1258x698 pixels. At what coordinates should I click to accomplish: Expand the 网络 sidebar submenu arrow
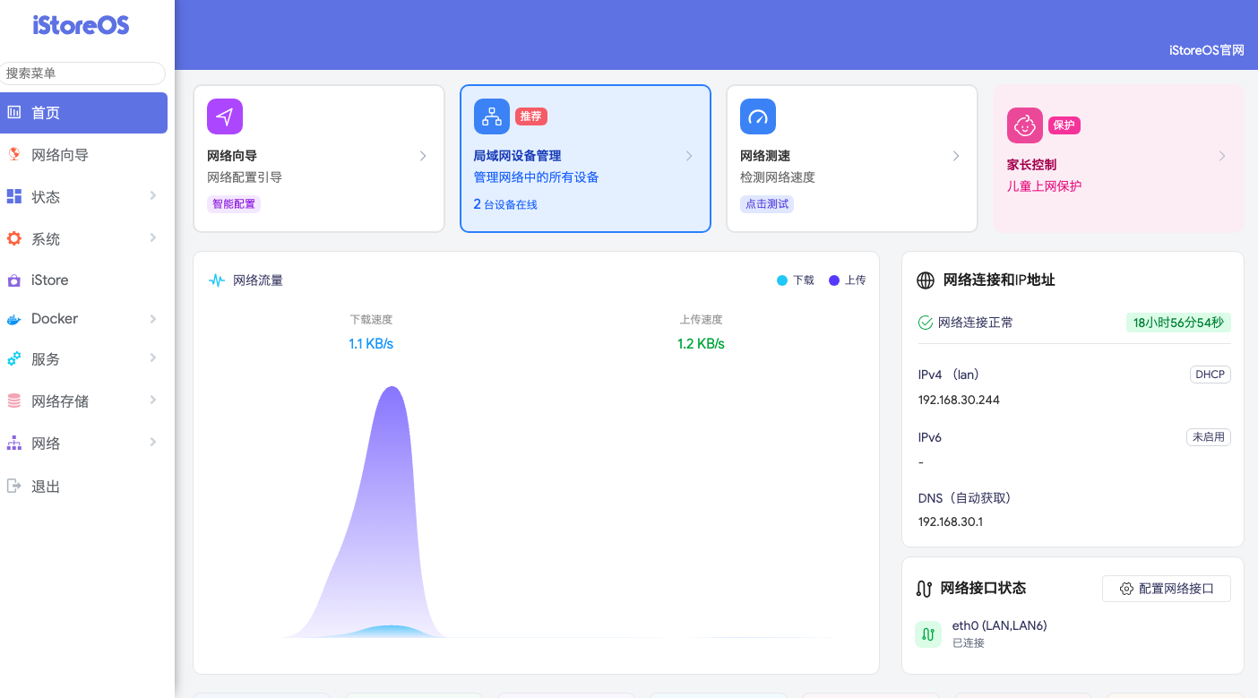(x=153, y=442)
